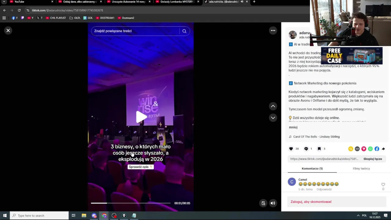Open a new browser tab with plus

point(254,2)
